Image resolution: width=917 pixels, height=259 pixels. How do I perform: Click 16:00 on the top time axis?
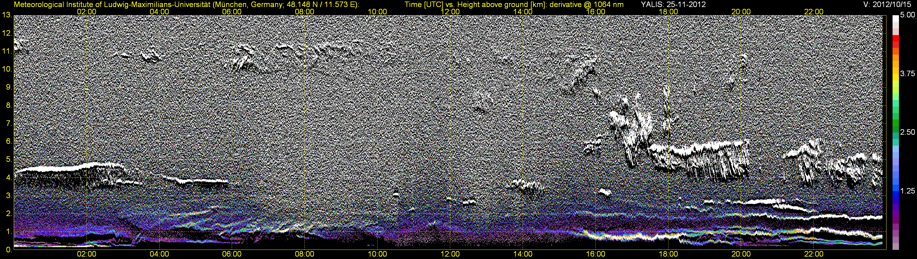pos(595,12)
